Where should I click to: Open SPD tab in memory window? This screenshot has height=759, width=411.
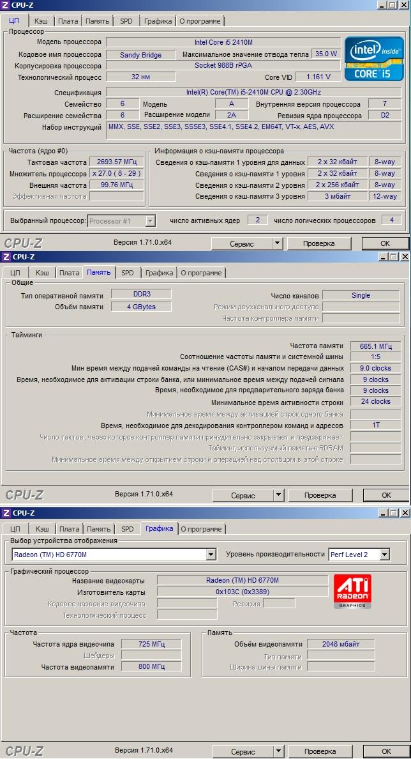128,273
